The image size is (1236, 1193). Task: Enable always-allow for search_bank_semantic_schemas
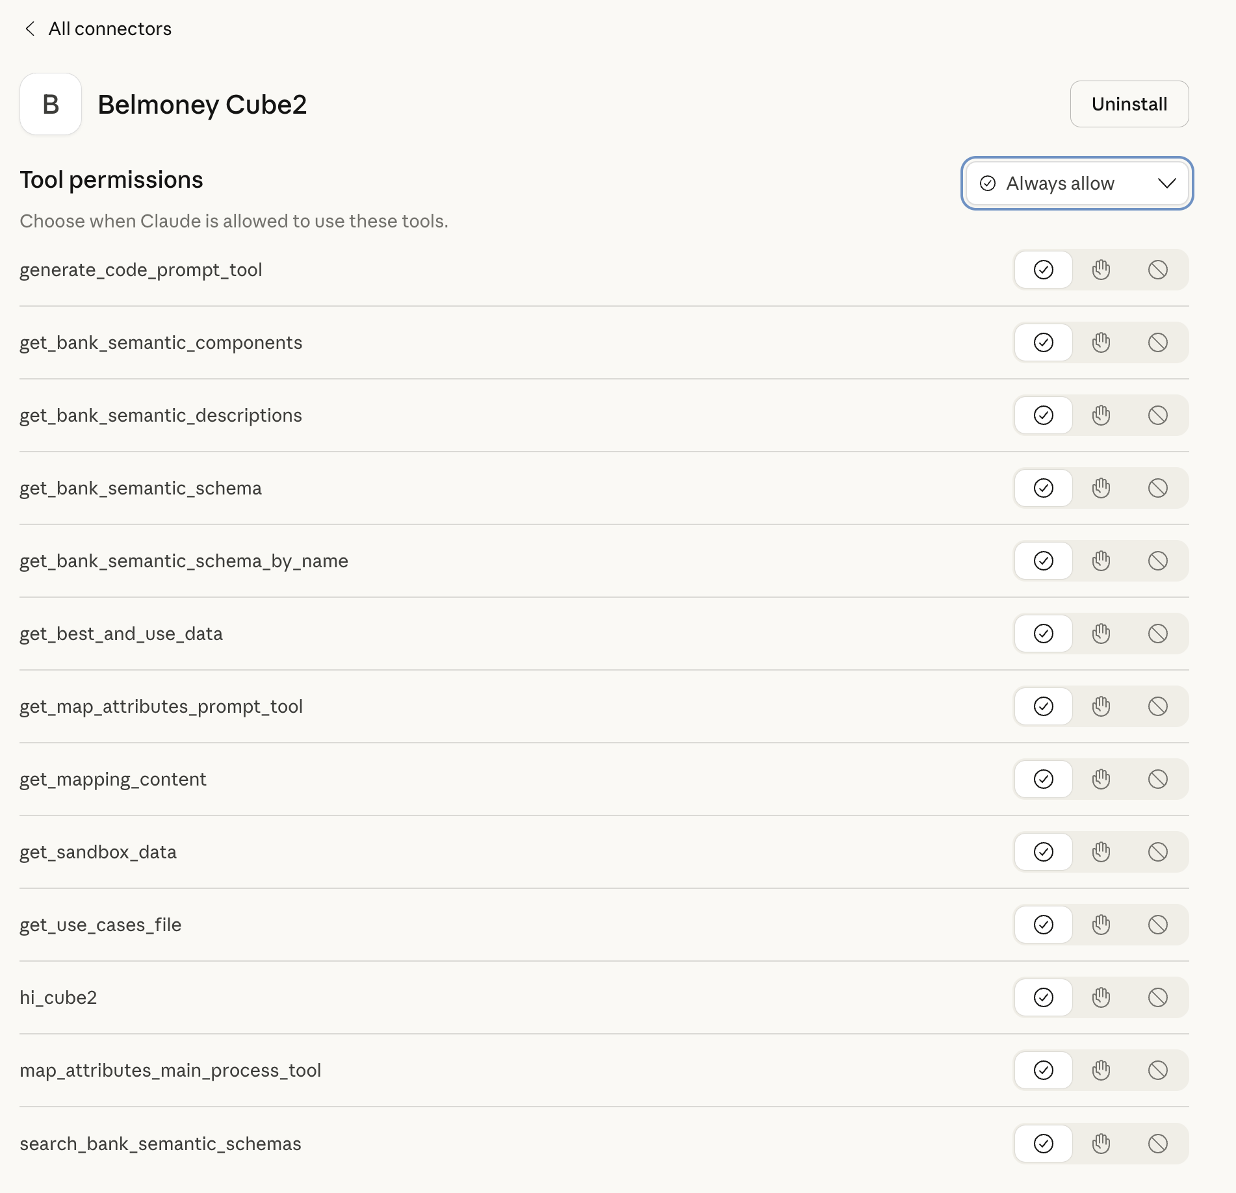1043,1144
